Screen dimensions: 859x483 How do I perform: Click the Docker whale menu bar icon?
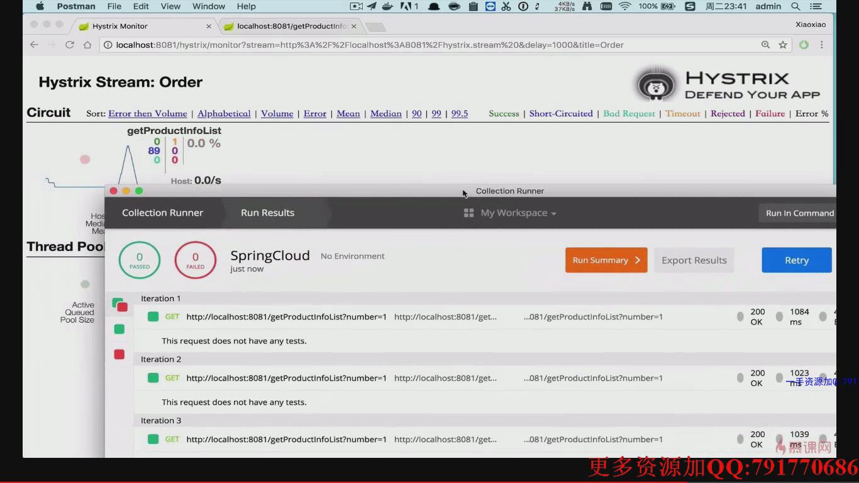[x=388, y=6]
